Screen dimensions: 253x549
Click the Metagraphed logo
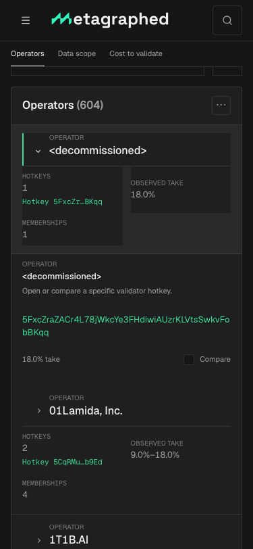pos(110,20)
